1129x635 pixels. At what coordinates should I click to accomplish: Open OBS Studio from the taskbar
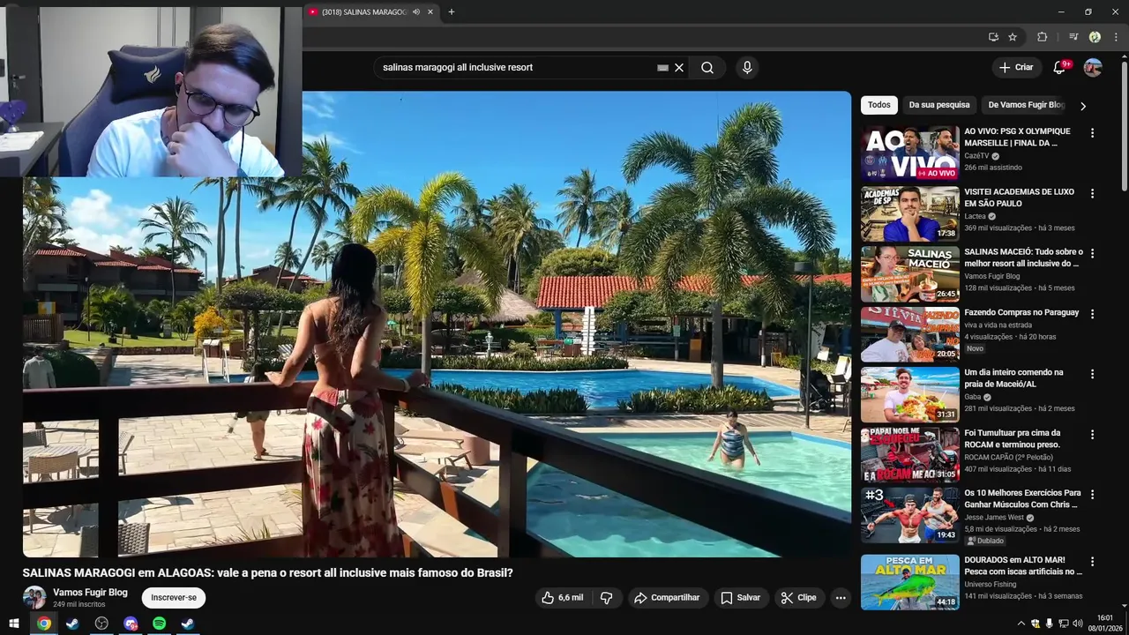pos(101,624)
